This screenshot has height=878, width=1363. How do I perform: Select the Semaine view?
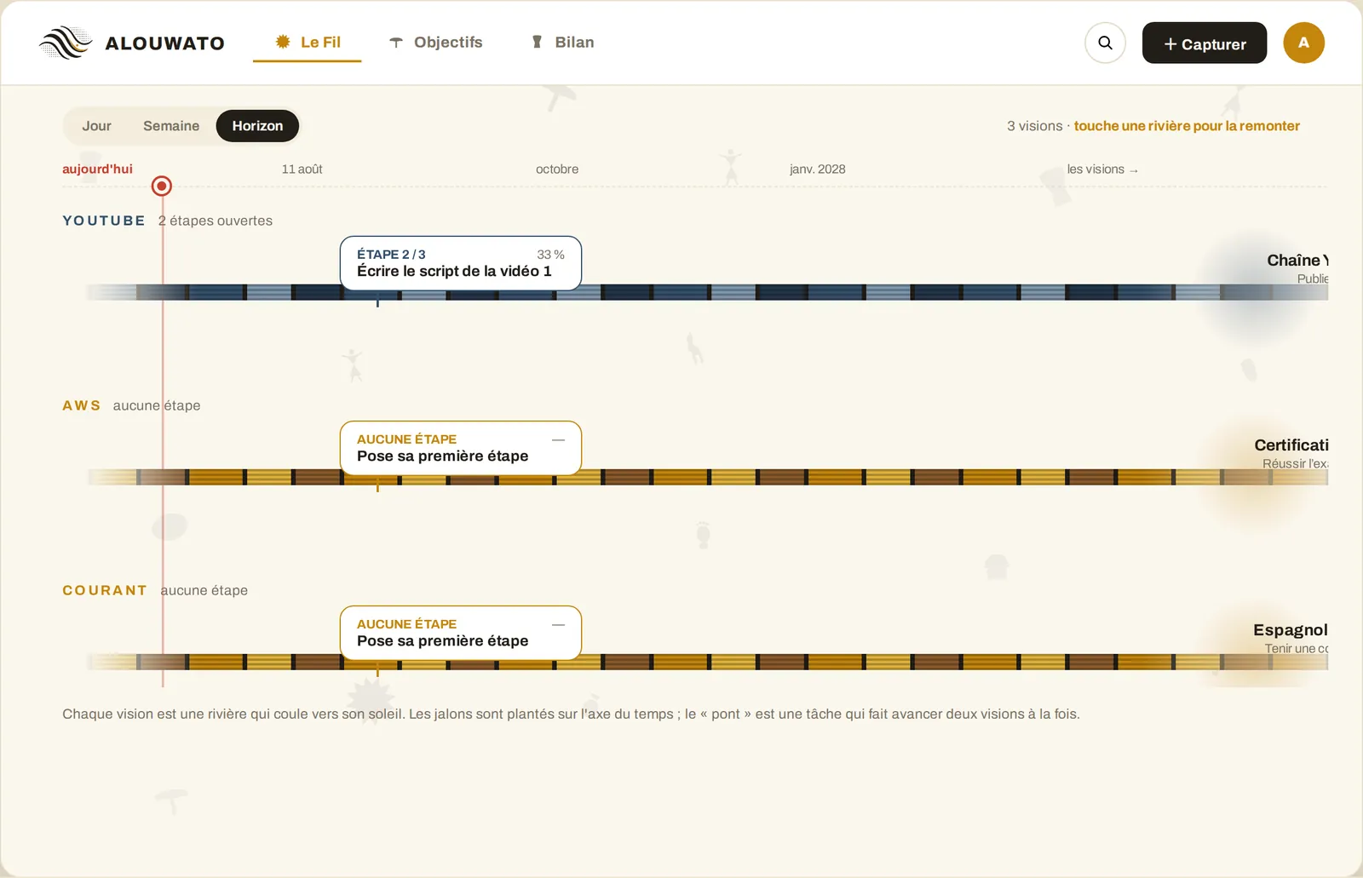coord(171,126)
